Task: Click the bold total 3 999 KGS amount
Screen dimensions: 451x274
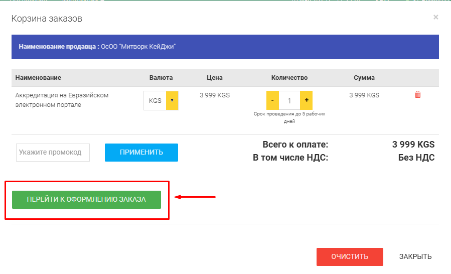Action: [413, 145]
